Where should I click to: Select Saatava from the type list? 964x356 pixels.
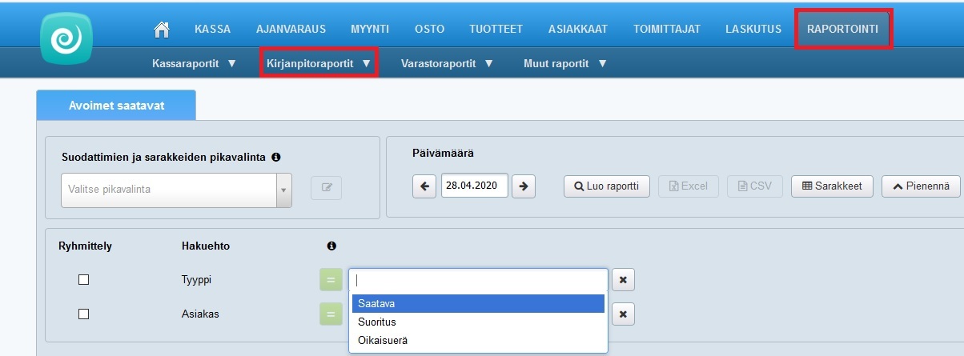(477, 303)
